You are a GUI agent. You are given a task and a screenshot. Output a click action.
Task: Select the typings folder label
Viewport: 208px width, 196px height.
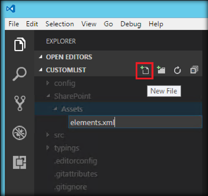pyautogui.click(x=67, y=148)
